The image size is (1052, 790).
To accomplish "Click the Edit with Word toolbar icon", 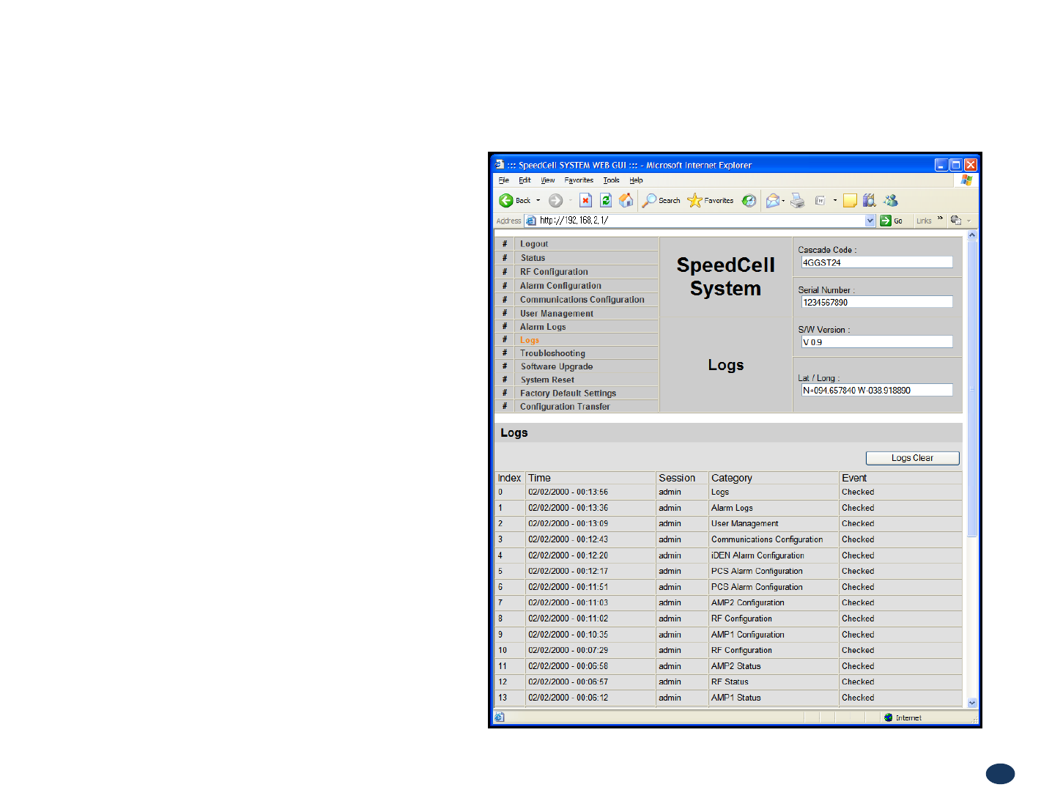I will pos(821,200).
